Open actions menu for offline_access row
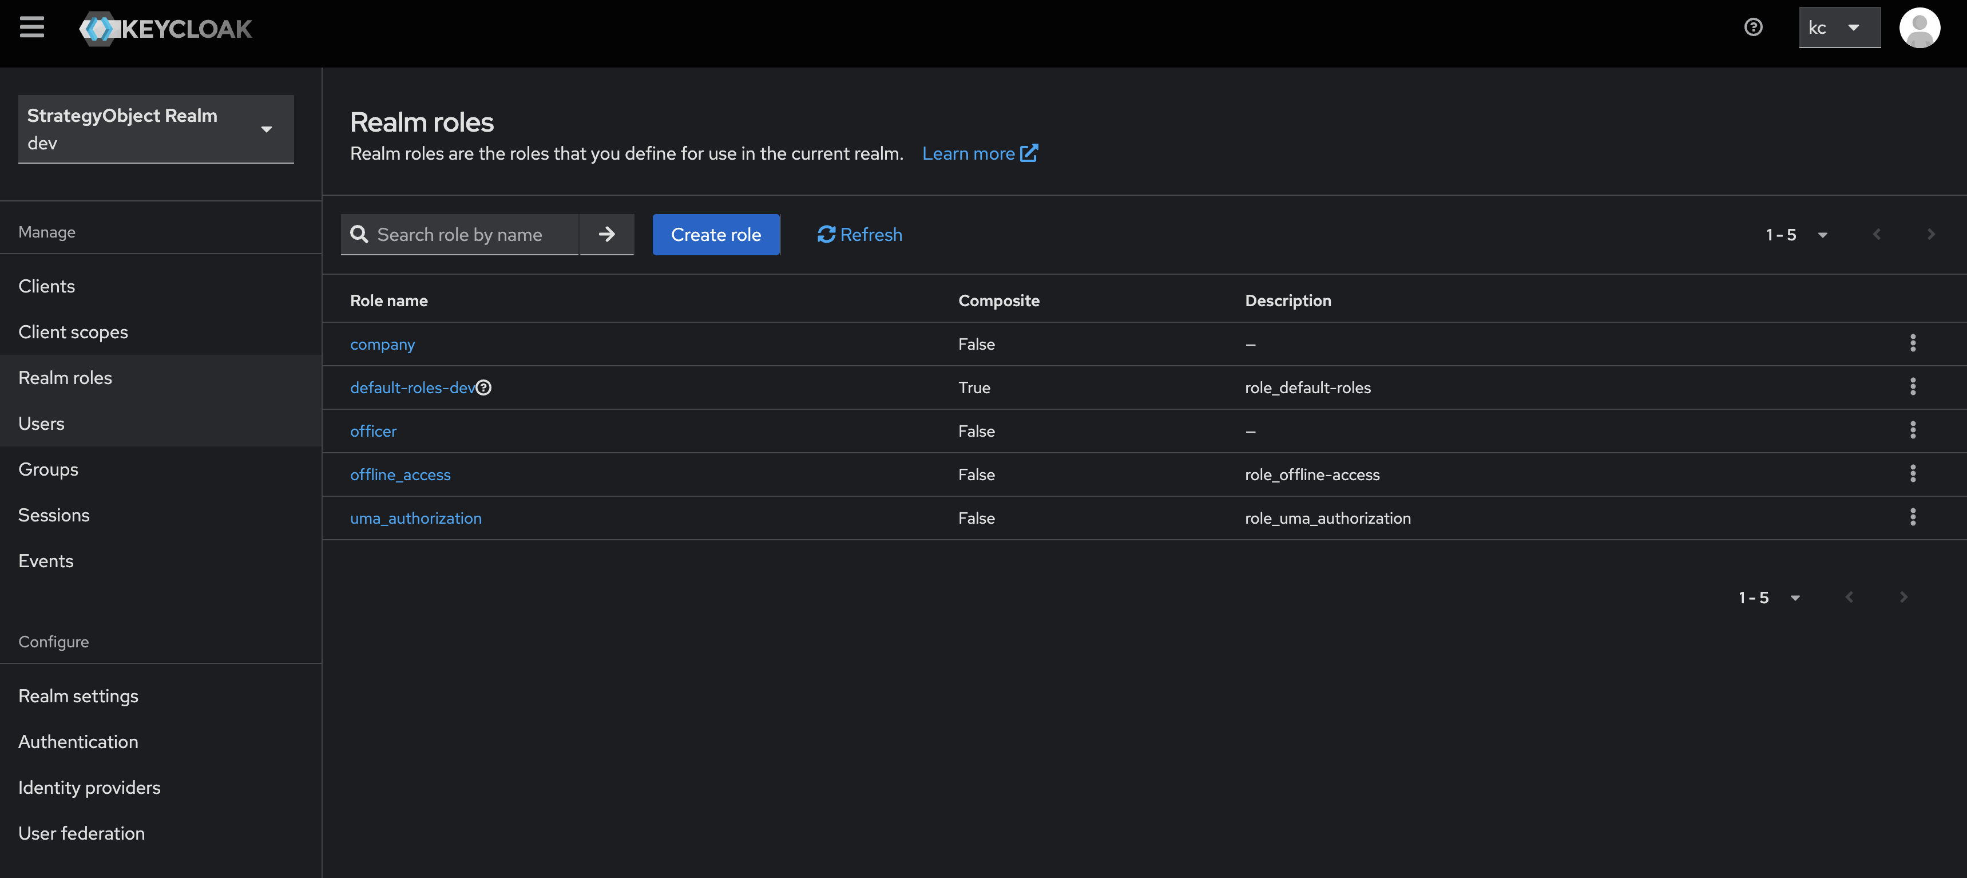The image size is (1967, 878). pos(1912,474)
